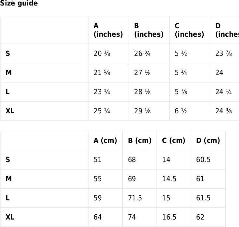Click the "A (cm)" column header

105,141
